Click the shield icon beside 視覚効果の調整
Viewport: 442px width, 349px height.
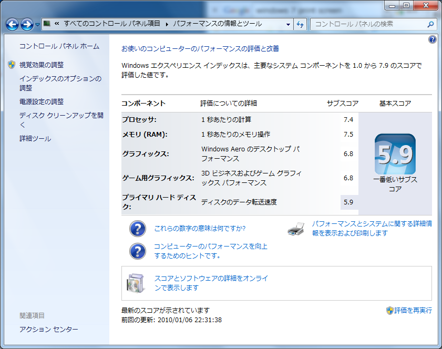click(x=12, y=65)
